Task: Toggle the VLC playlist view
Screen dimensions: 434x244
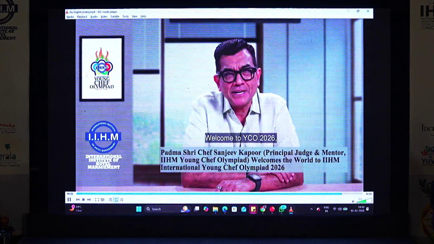Action: click(111, 200)
